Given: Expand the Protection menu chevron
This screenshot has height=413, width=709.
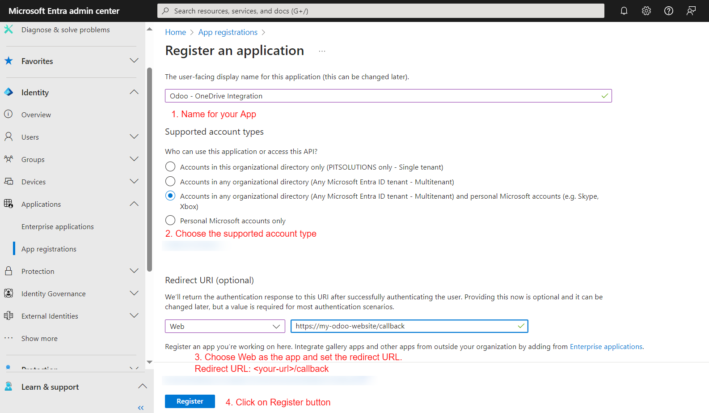Looking at the screenshot, I should point(134,271).
